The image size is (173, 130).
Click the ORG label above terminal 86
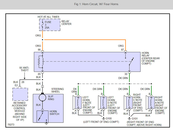(x=38, y=46)
